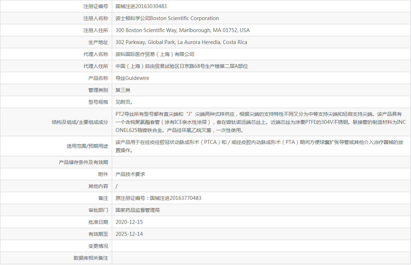This screenshot has width=411, height=265.
Task: Click the 注册人名称 label
Action: [x=96, y=18]
